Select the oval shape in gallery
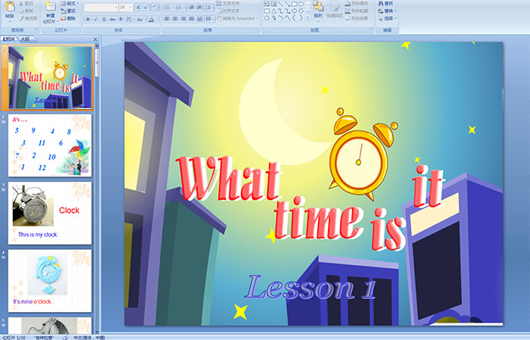This screenshot has width=530, height=340. click(301, 4)
